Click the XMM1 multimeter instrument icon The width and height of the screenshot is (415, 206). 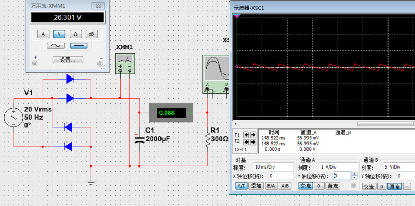tap(125, 63)
